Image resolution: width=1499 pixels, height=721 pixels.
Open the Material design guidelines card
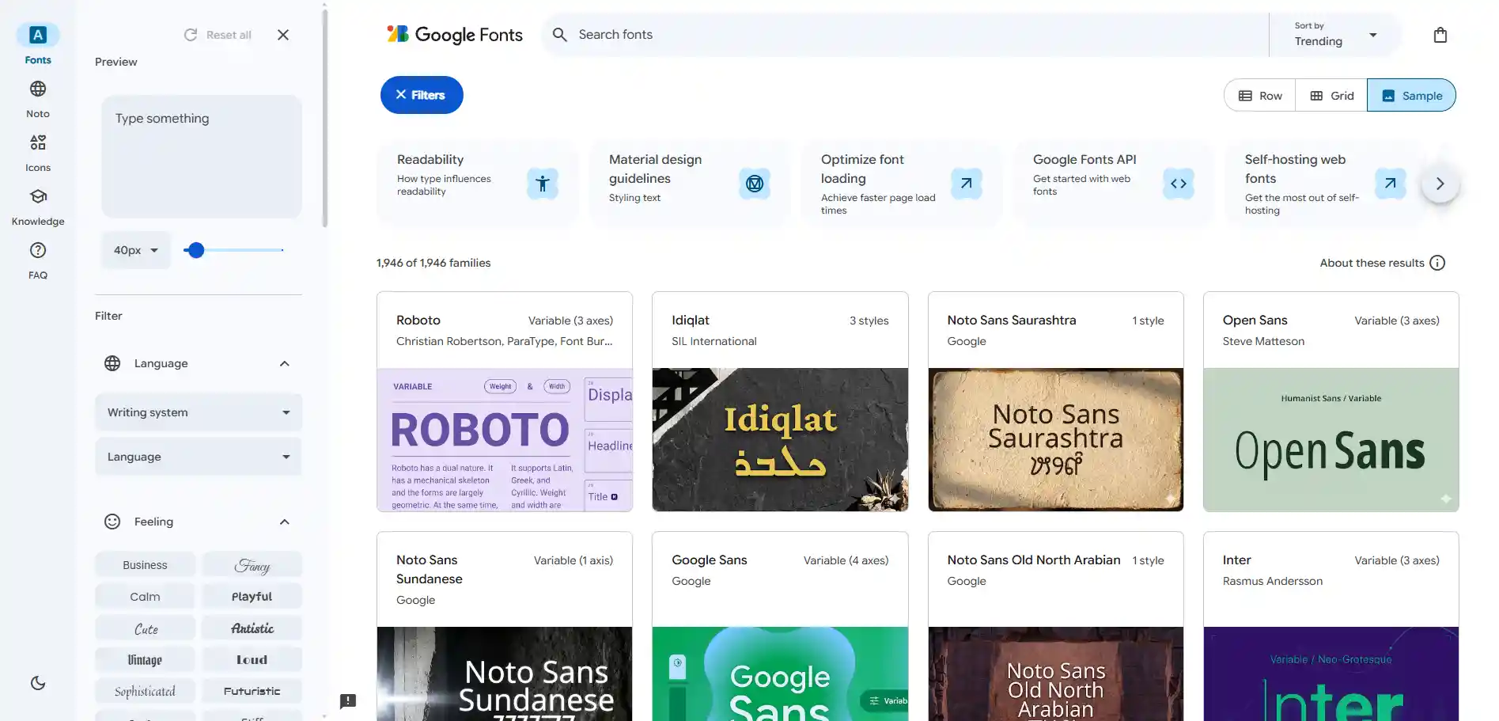[690, 184]
